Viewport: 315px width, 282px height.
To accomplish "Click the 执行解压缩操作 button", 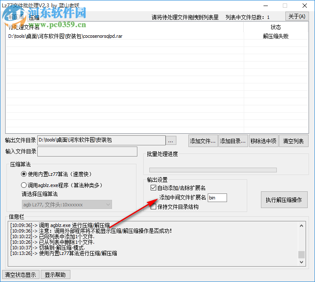I will pyautogui.click(x=284, y=199).
